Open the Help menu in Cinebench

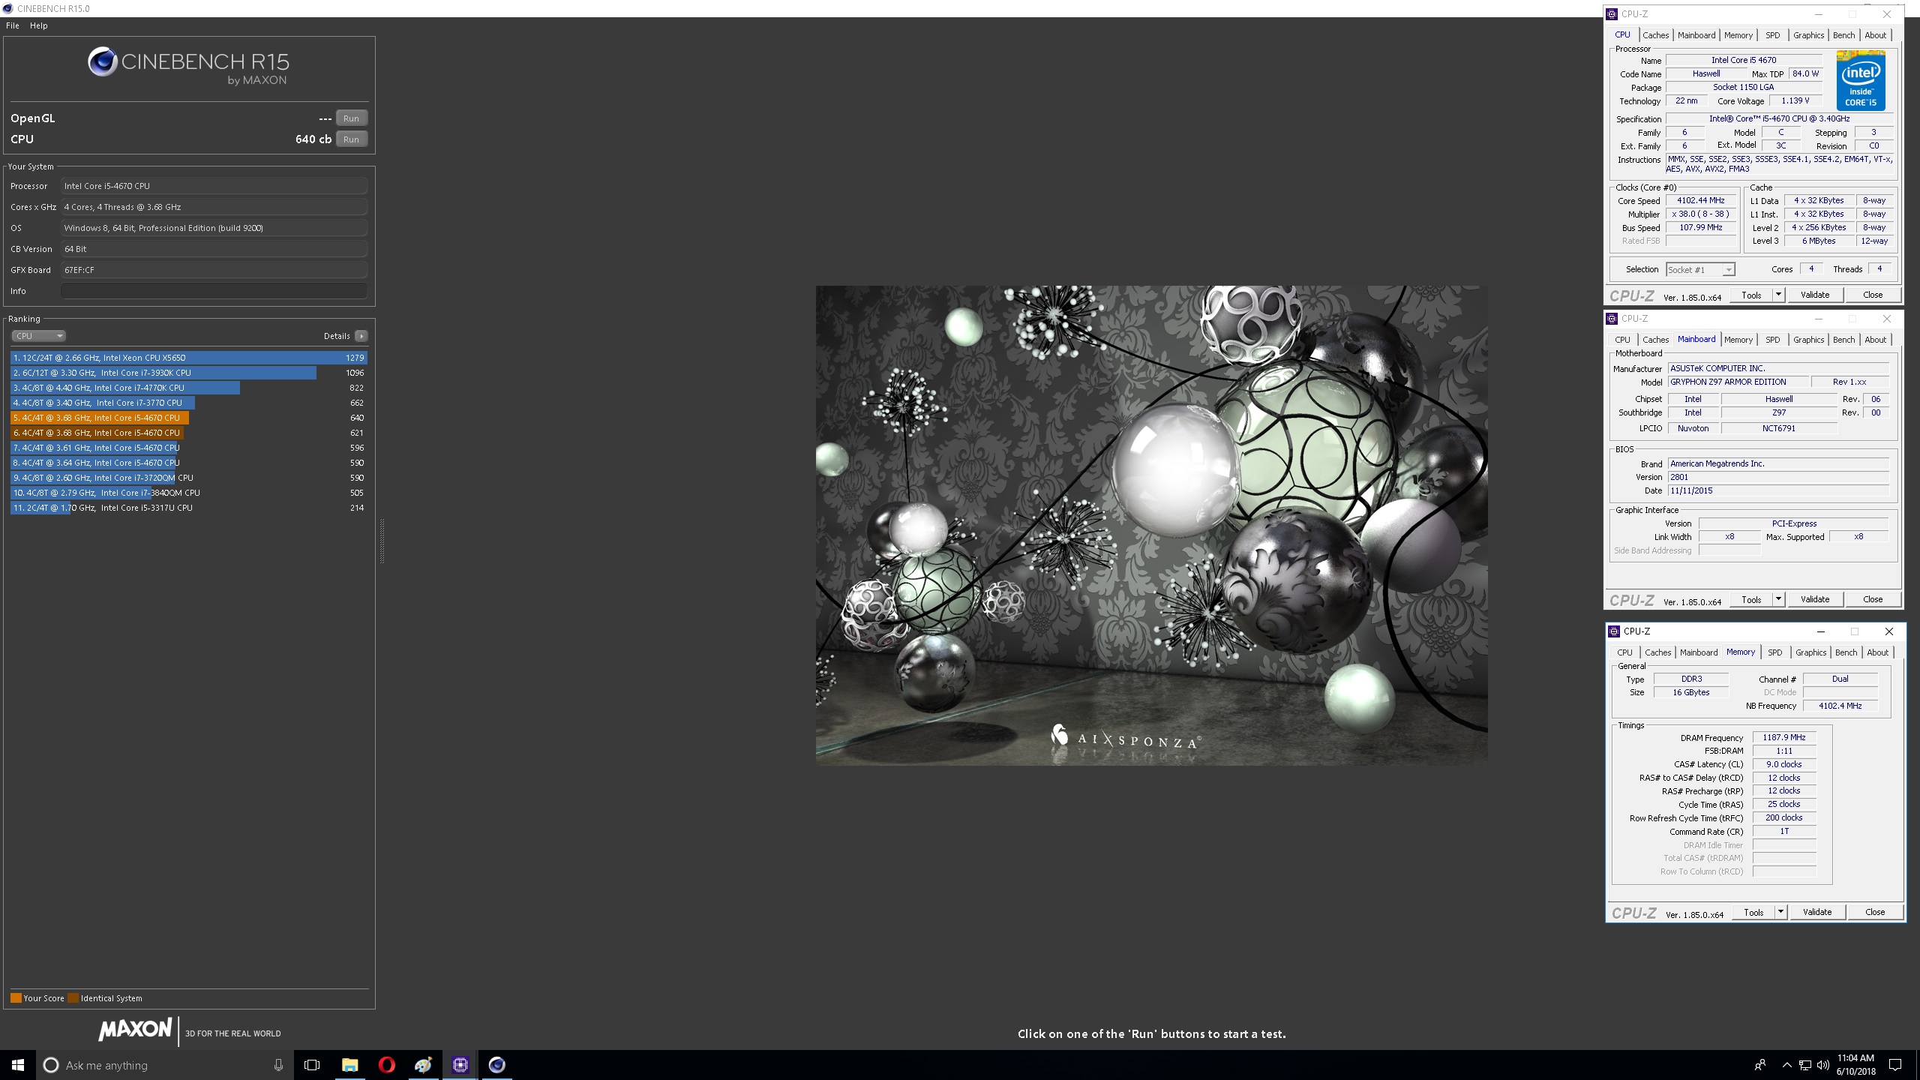39,25
